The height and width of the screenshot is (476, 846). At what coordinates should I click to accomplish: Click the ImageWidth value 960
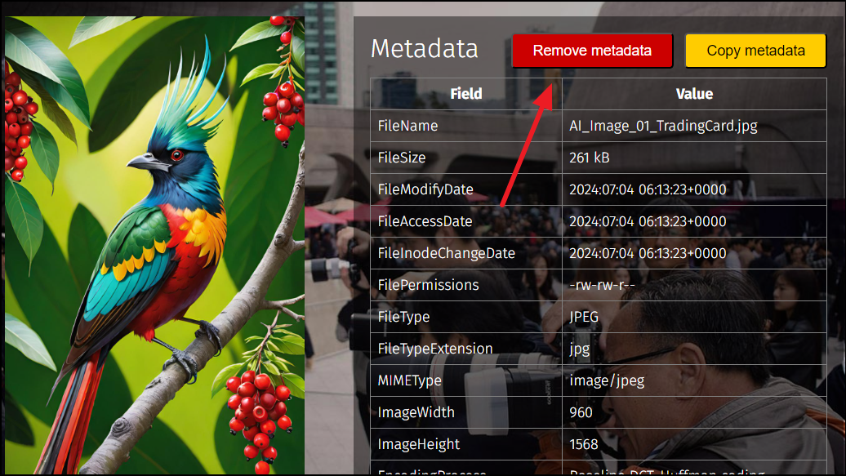pyautogui.click(x=581, y=412)
